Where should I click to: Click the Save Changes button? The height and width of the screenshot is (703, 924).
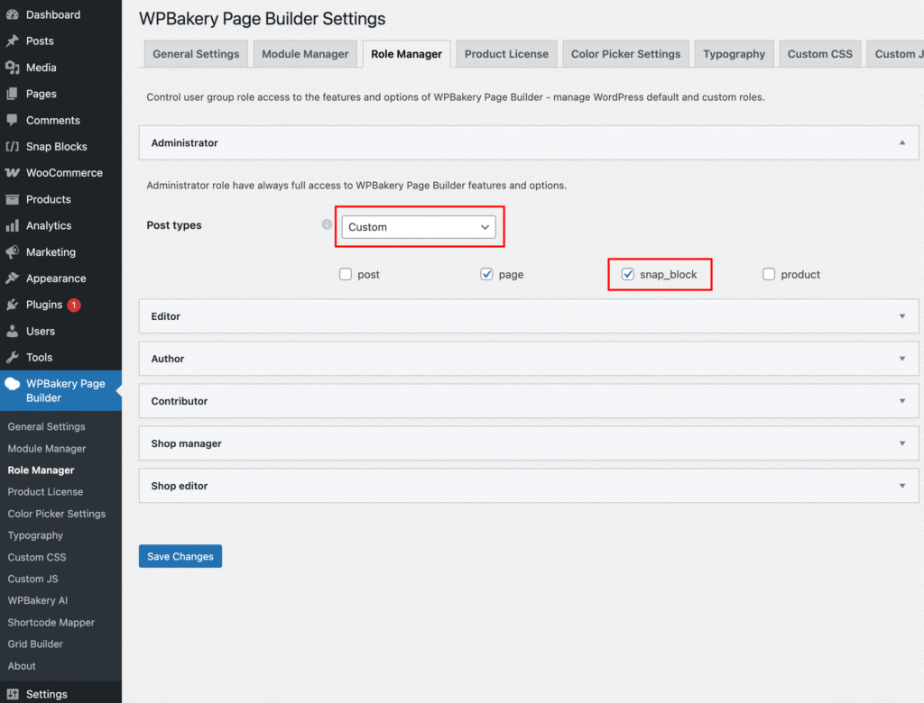(x=180, y=557)
